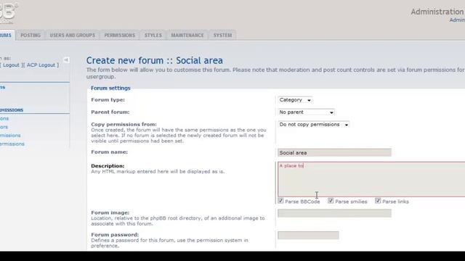465x261 pixels.
Task: Collapse the sidebar with the arrow icon
Action: click(x=66, y=59)
